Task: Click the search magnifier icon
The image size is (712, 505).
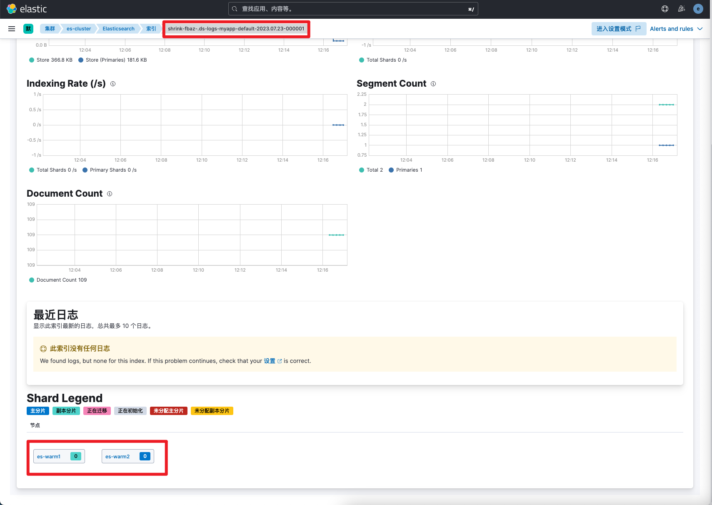Action: tap(235, 9)
